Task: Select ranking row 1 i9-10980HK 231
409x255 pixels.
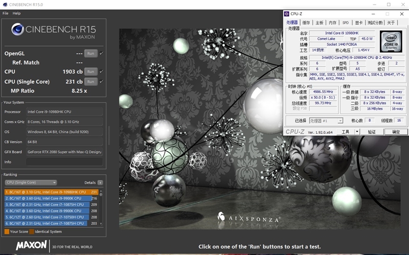Action: (x=52, y=192)
